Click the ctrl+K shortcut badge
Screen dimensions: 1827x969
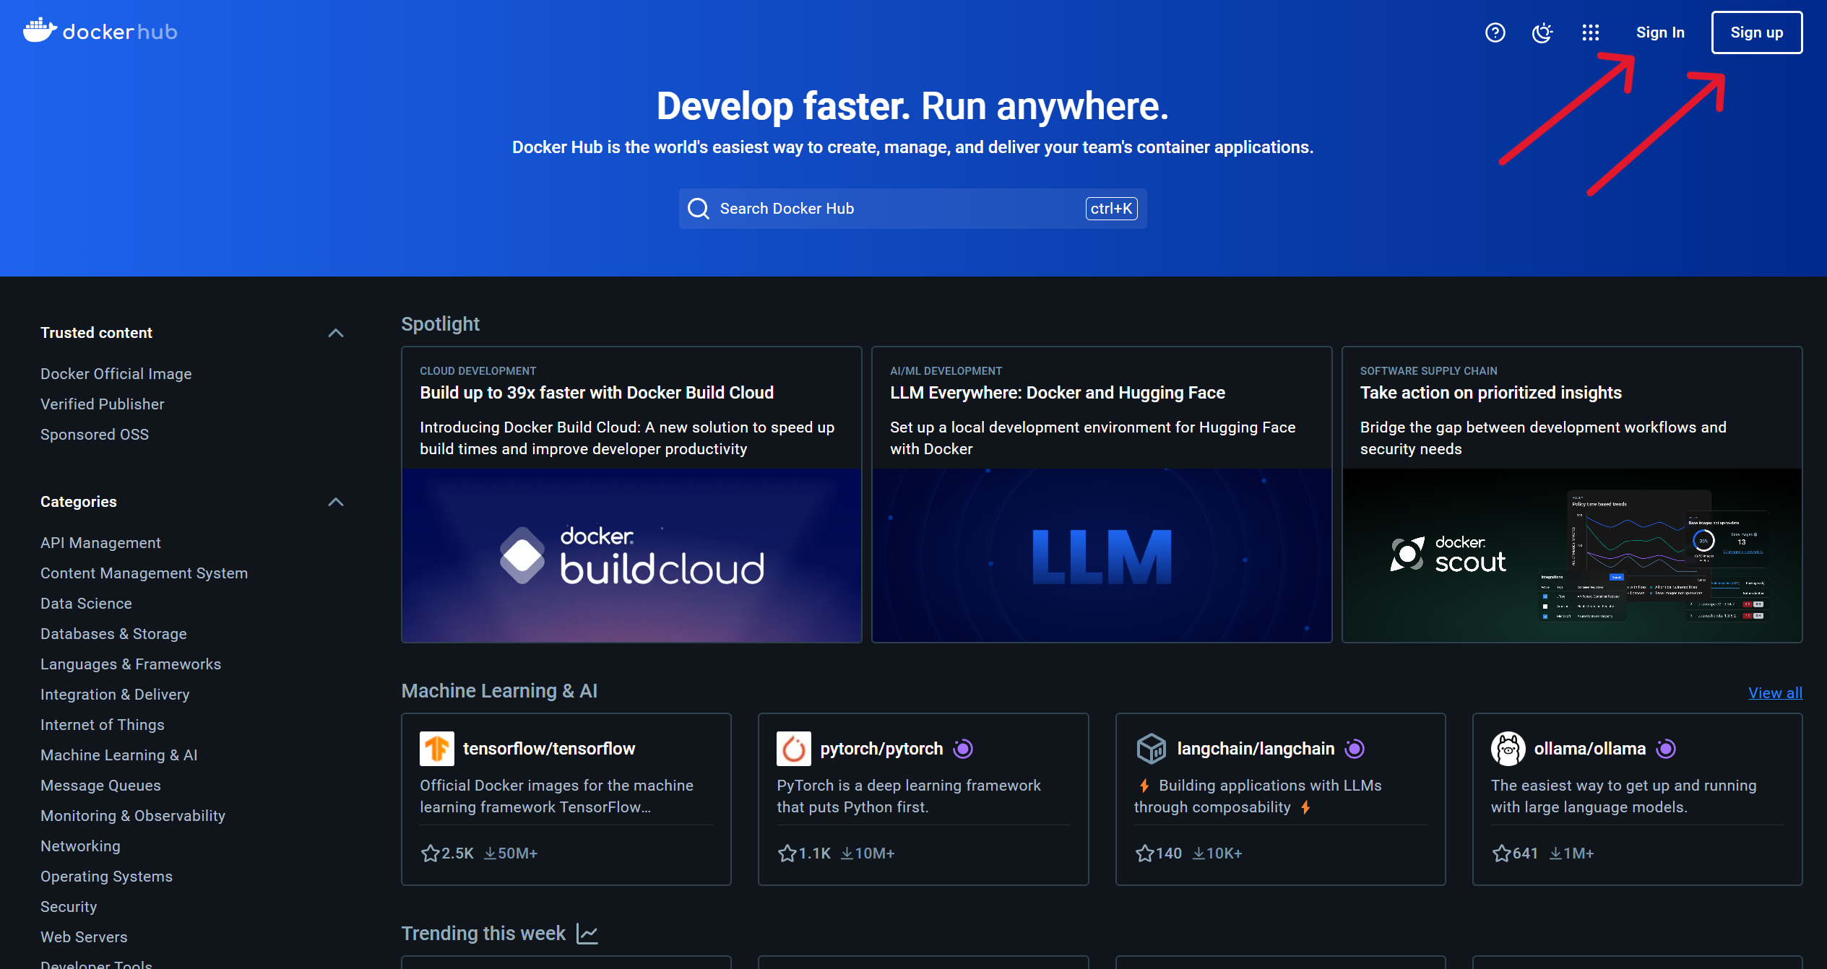coord(1111,209)
